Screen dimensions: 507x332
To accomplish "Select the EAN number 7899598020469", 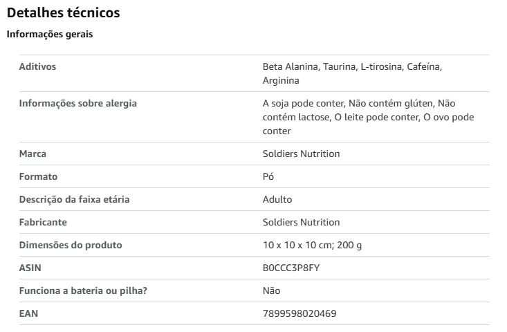I will tap(299, 314).
